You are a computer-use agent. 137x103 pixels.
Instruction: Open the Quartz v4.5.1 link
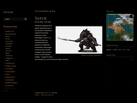(x=48, y=93)
